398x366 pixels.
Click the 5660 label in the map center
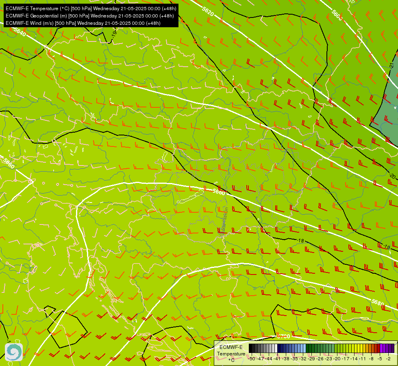[219, 192]
